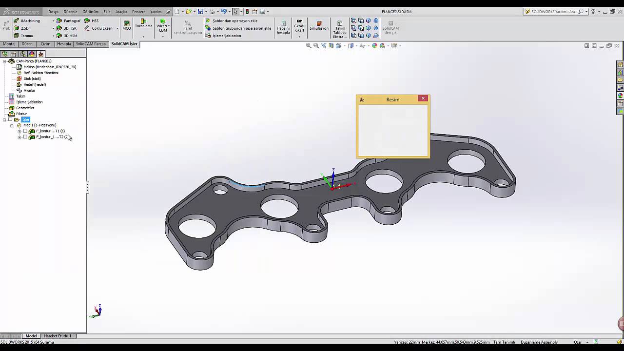The width and height of the screenshot is (624, 351).
Task: Click the Tornalama turning button
Action: coord(143,24)
